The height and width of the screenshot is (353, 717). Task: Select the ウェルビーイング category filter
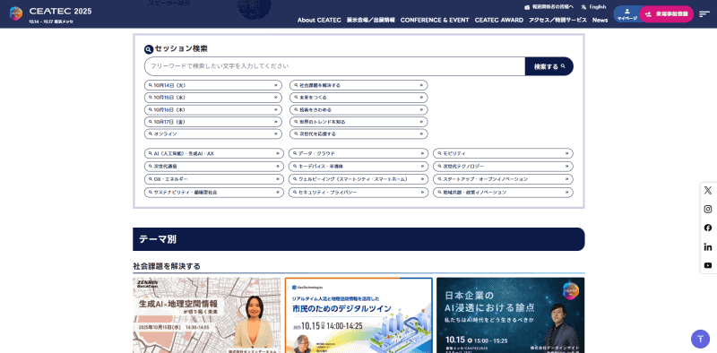coord(358,179)
